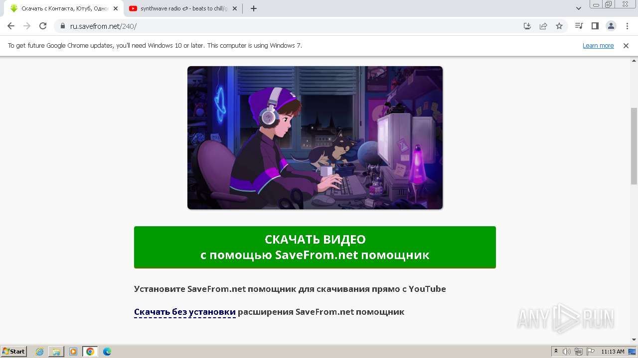Click the Установите SaveFrom.net помощник text
The image size is (638, 358).
(290, 289)
